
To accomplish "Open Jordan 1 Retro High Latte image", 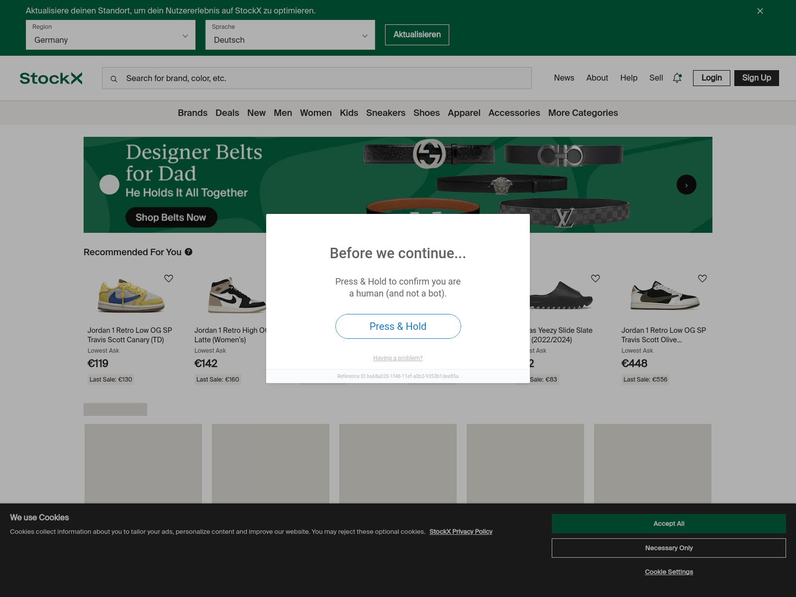I will pyautogui.click(x=237, y=296).
